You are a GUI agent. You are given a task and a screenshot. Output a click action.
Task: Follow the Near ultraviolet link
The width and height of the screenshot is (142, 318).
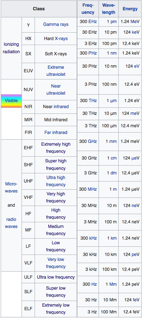pyautogui.click(x=56, y=89)
